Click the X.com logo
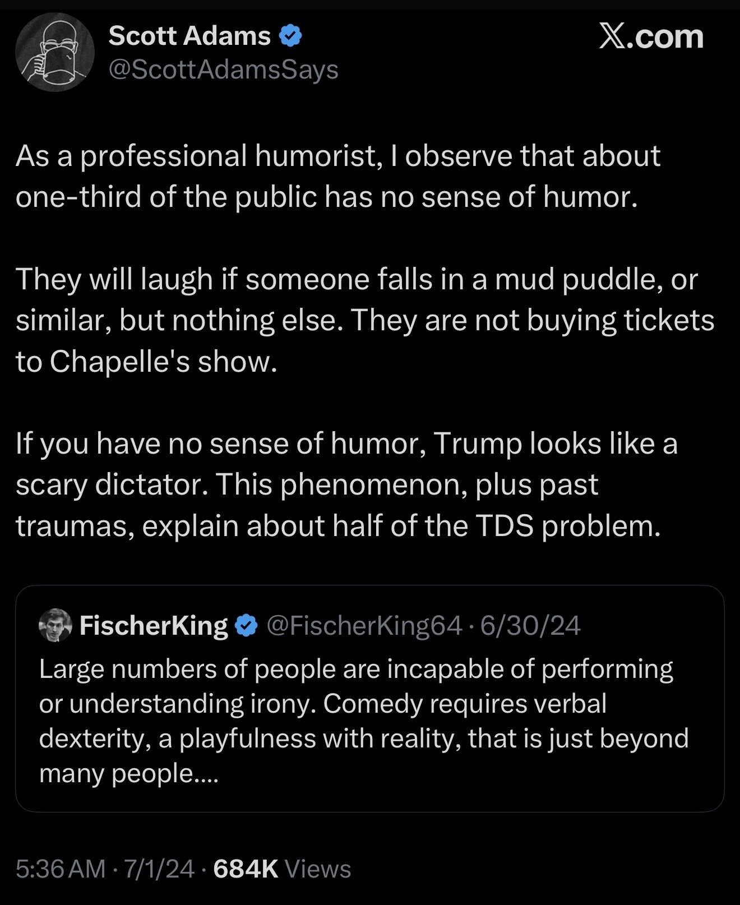The width and height of the screenshot is (740, 905). click(x=651, y=38)
